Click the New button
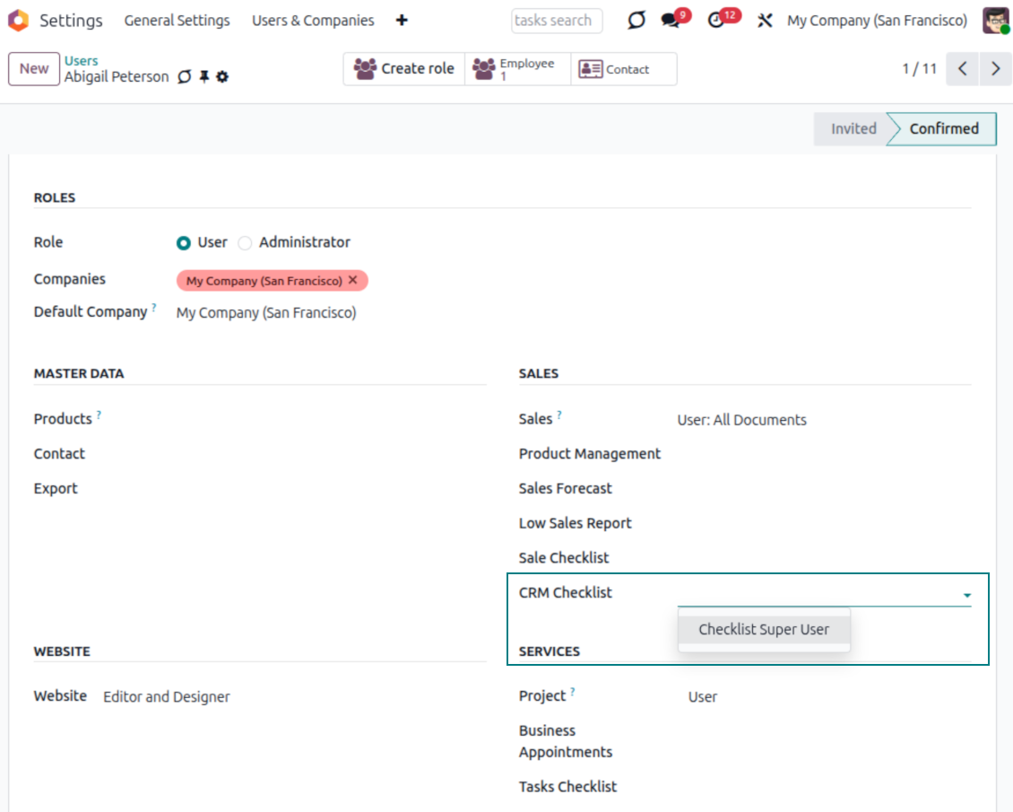Viewport: 1013px width, 812px height. (x=34, y=69)
